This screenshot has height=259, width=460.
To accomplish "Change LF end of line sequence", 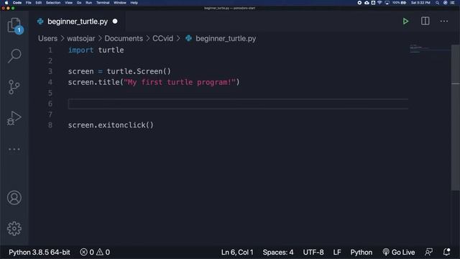I will (x=337, y=253).
